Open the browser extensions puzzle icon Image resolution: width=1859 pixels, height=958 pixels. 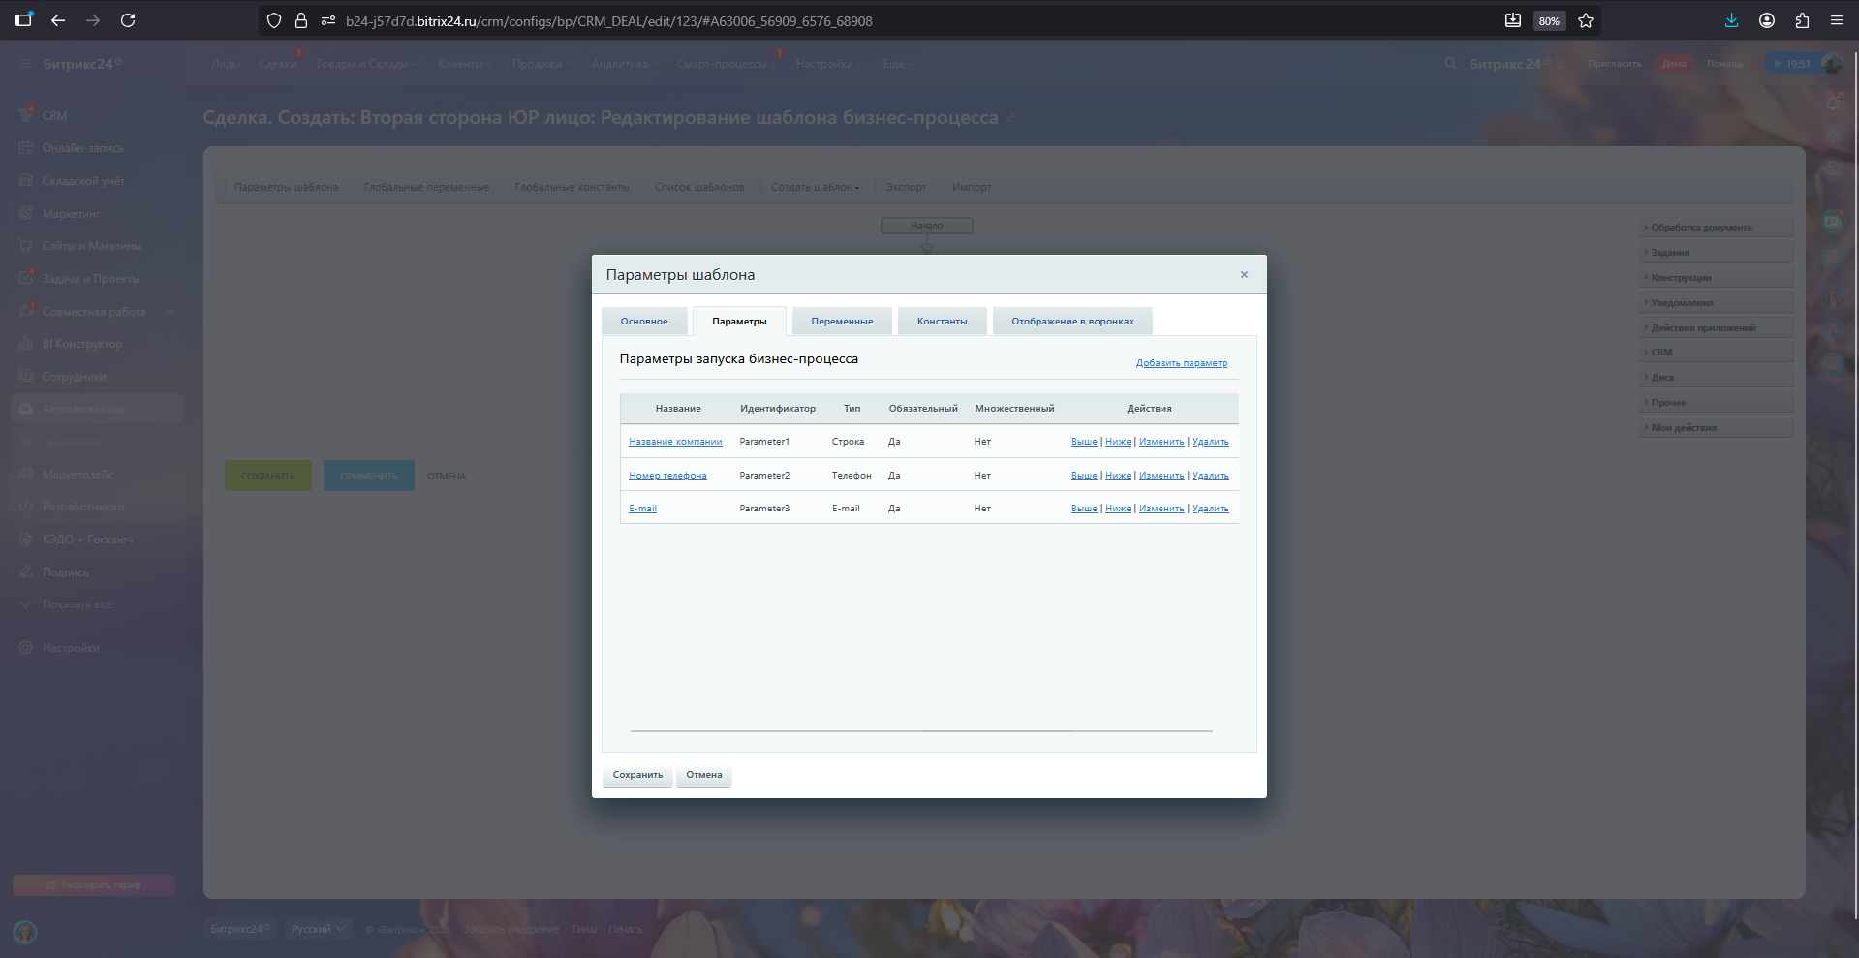[1802, 20]
